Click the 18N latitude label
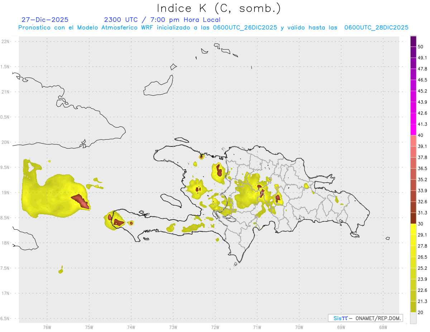 [x=6, y=243]
